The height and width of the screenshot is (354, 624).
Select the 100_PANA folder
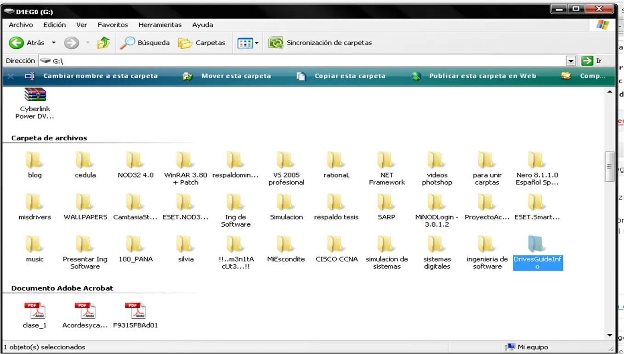click(136, 249)
